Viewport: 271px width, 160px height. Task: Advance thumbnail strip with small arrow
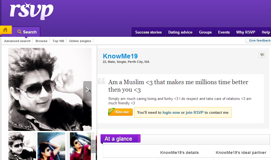[x=93, y=146]
